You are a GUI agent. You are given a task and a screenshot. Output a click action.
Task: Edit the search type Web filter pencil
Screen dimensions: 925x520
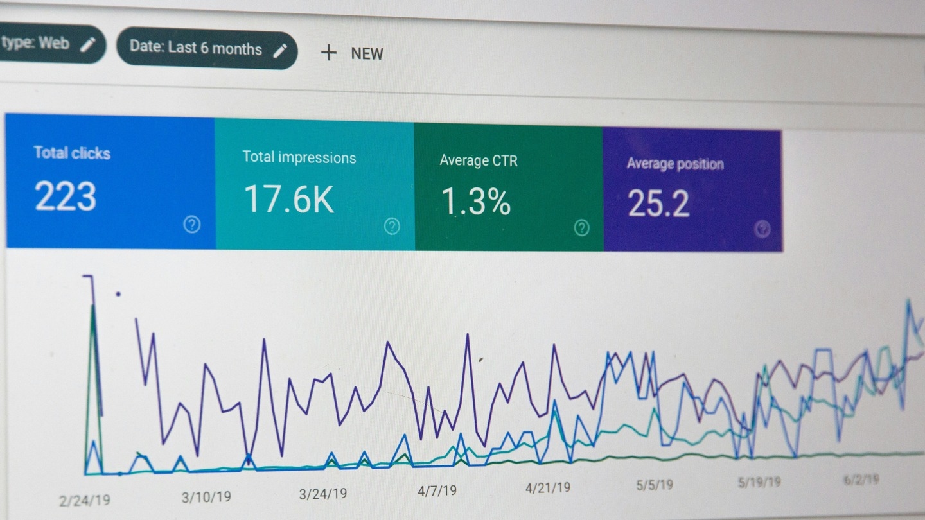pyautogui.click(x=88, y=44)
